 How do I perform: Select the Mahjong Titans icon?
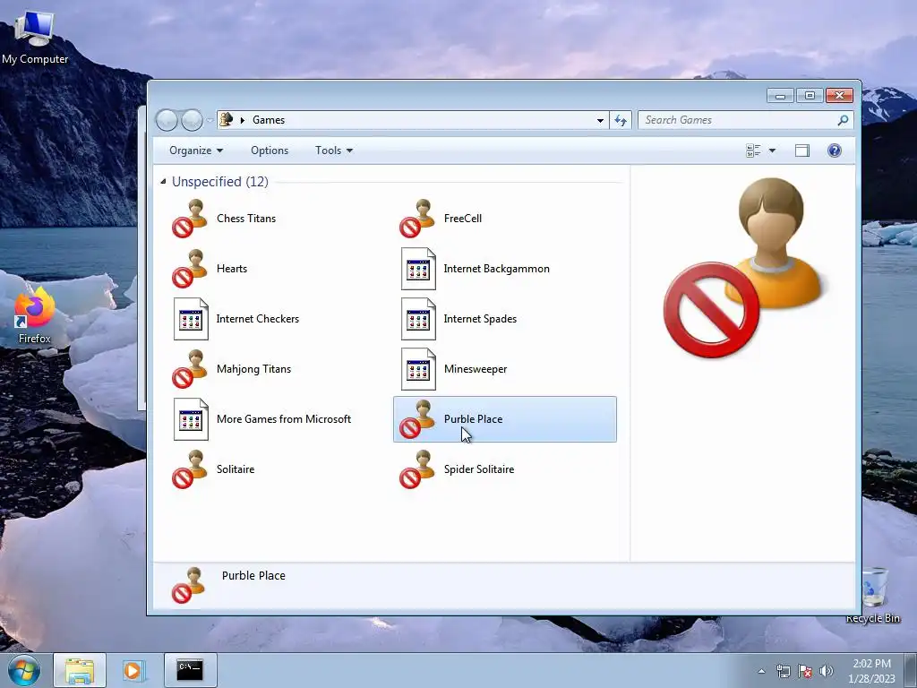[190, 369]
